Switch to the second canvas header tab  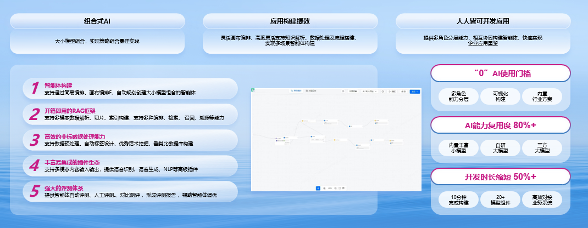click(x=312, y=91)
